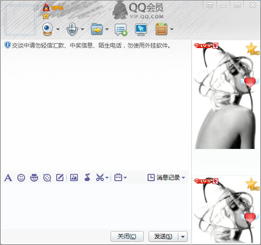Send a window shake nudge
Viewport: 261px width, 245px height.
pos(47,178)
